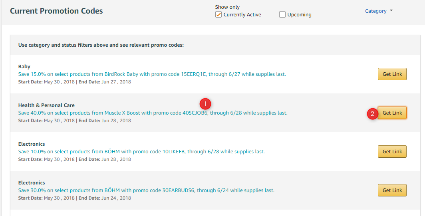This screenshot has height=216, width=425.
Task: Click Electronics heading above the 10LIKEFB promo
Action: click(32, 144)
